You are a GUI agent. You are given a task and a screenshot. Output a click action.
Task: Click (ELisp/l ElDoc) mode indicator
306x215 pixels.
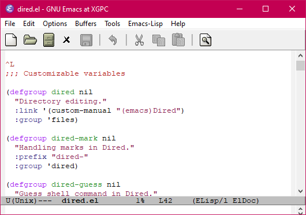tap(226, 201)
